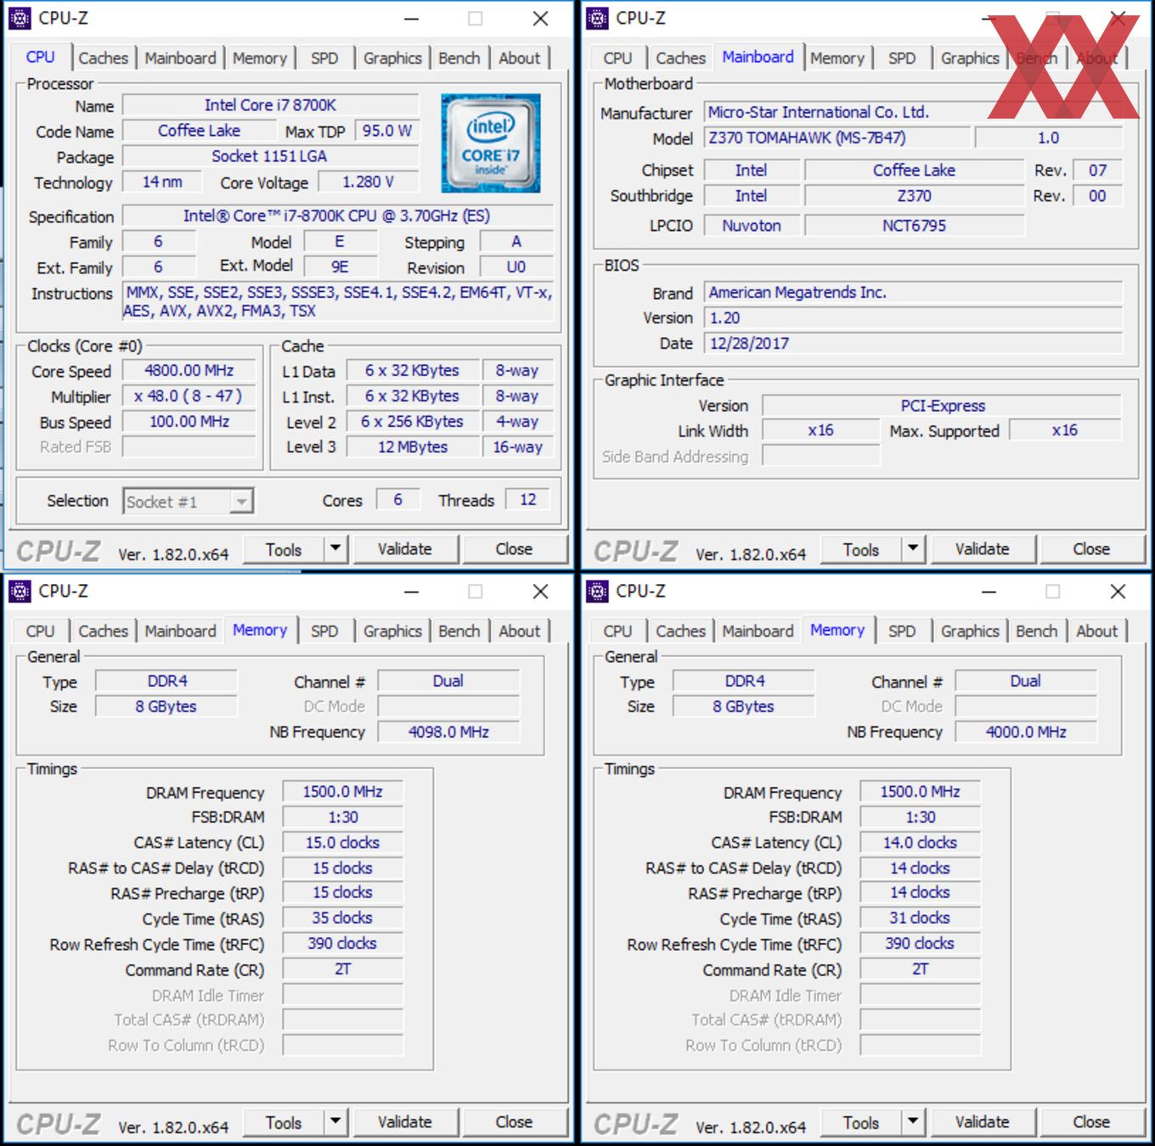Click the Core Speed 4800.00 MHz value
The height and width of the screenshot is (1146, 1155).
click(189, 371)
